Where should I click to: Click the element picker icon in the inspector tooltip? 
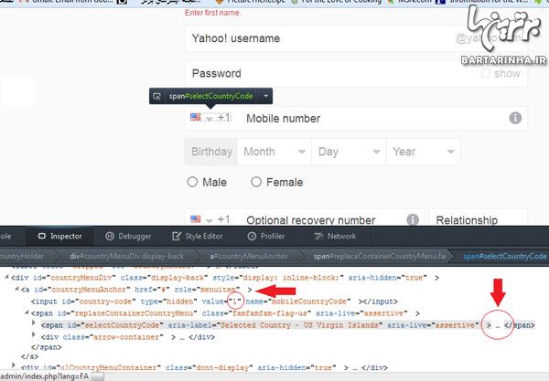click(x=156, y=96)
